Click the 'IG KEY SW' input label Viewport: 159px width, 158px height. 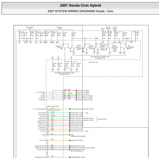(x=42, y=98)
